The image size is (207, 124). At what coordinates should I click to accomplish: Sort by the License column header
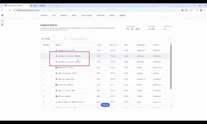tap(156, 45)
